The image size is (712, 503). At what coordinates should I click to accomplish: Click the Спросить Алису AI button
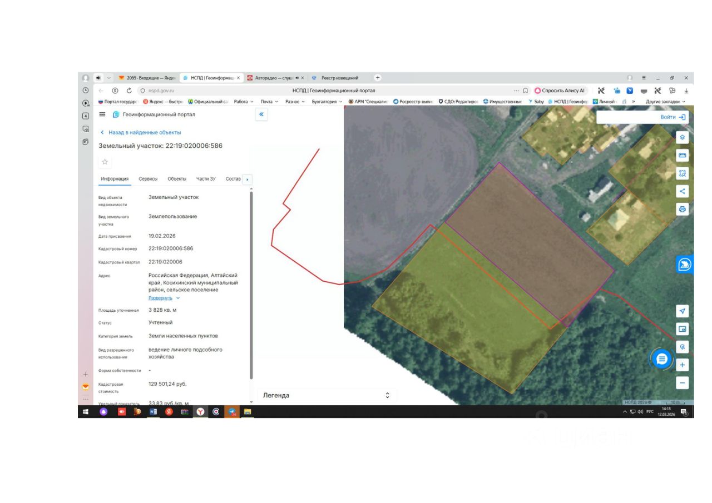coord(560,91)
